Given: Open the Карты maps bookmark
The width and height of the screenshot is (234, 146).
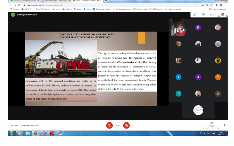Looking at the screenshot, I should point(87,9).
